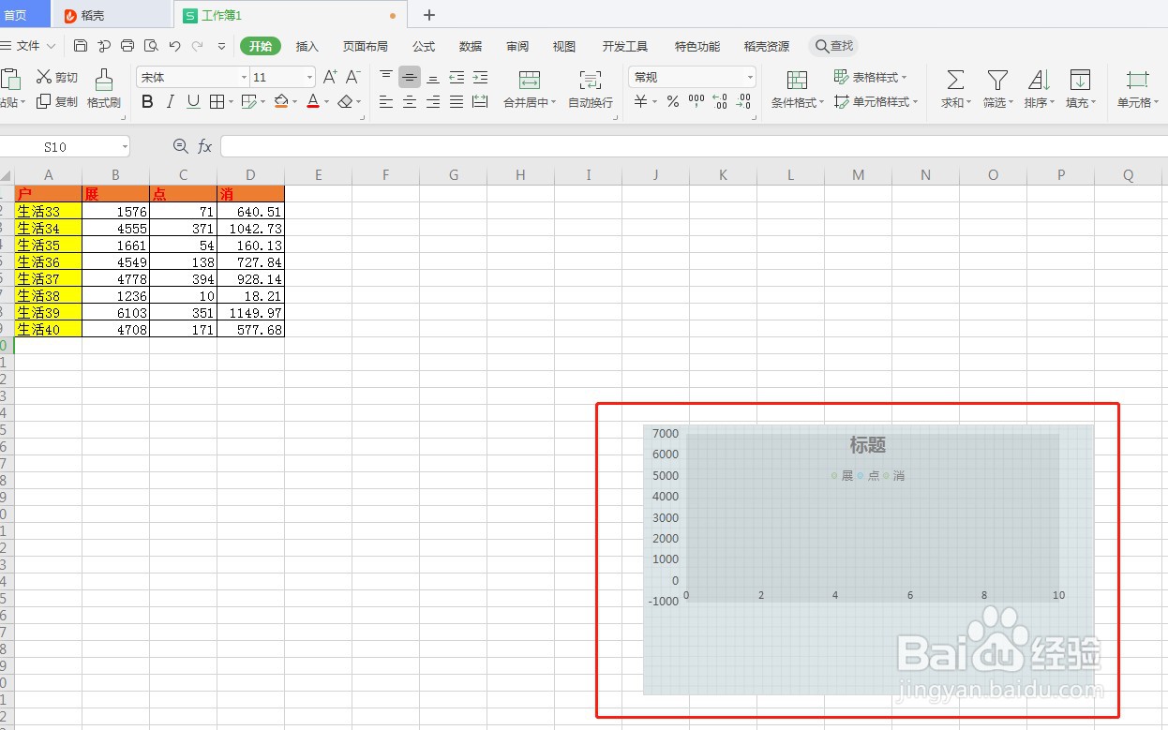1168x730 pixels.
Task: Open the Formulas (公式) tab
Action: click(x=424, y=46)
